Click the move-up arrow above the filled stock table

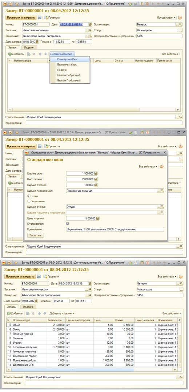click(40, 313)
